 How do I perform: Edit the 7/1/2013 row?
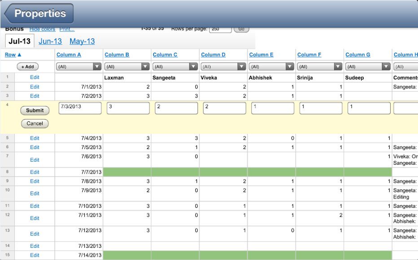point(35,87)
